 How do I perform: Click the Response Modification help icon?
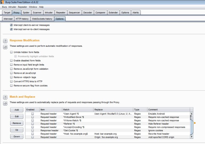click(5, 41)
